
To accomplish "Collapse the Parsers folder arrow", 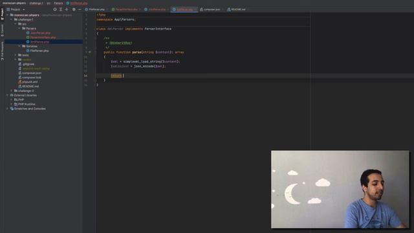I will (19, 28).
